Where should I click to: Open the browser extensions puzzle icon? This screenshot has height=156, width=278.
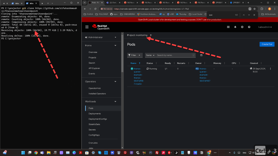(262, 9)
